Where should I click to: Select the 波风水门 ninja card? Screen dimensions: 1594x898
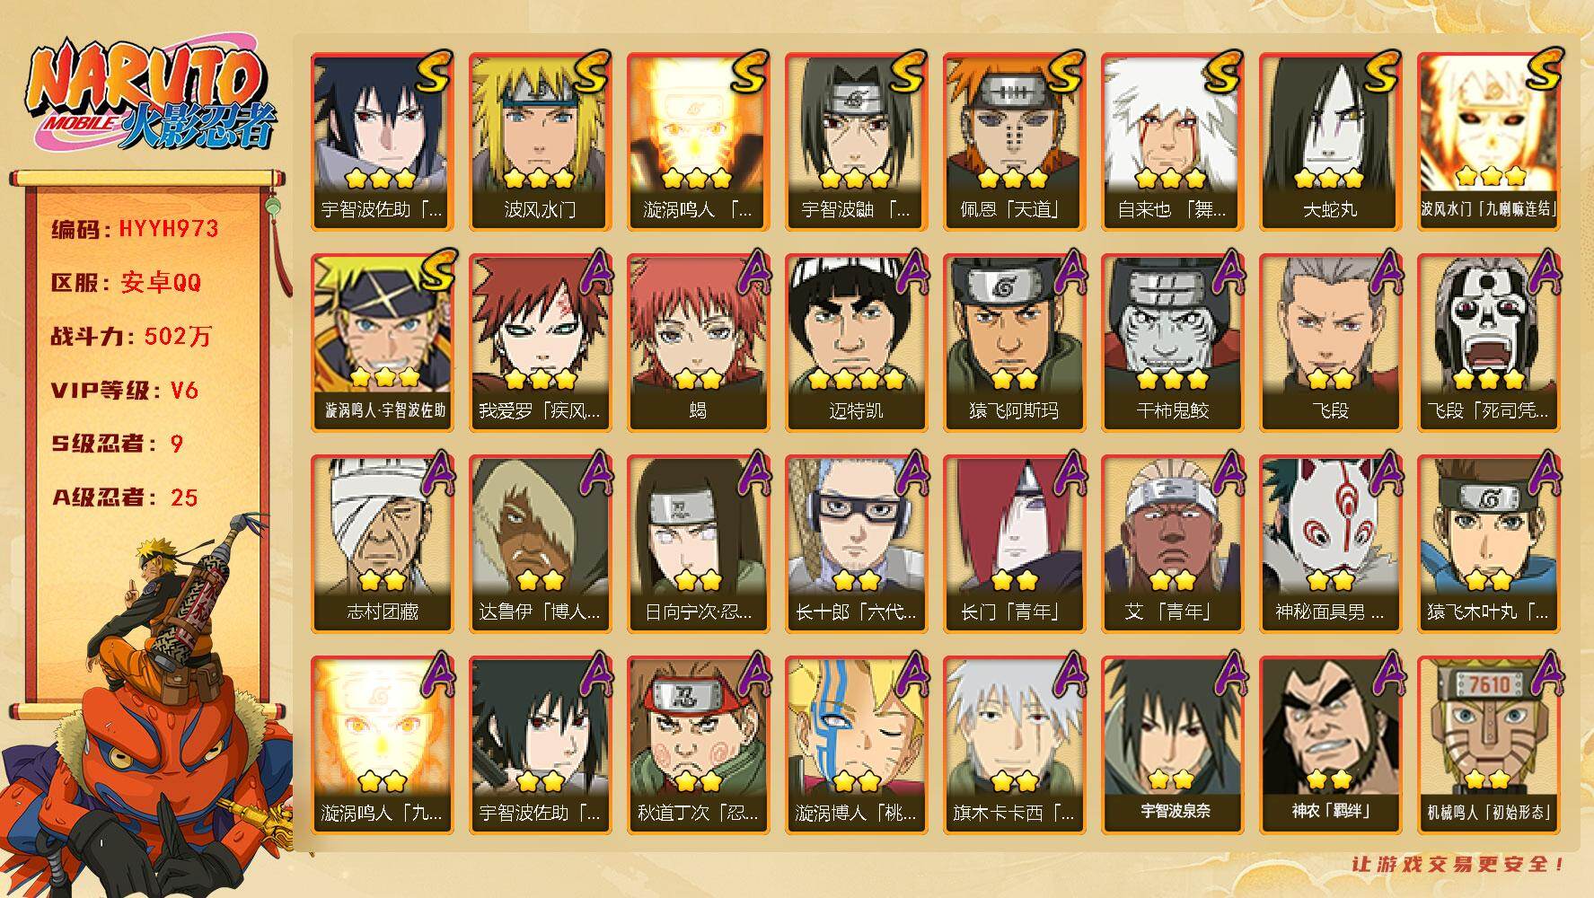[x=540, y=141]
